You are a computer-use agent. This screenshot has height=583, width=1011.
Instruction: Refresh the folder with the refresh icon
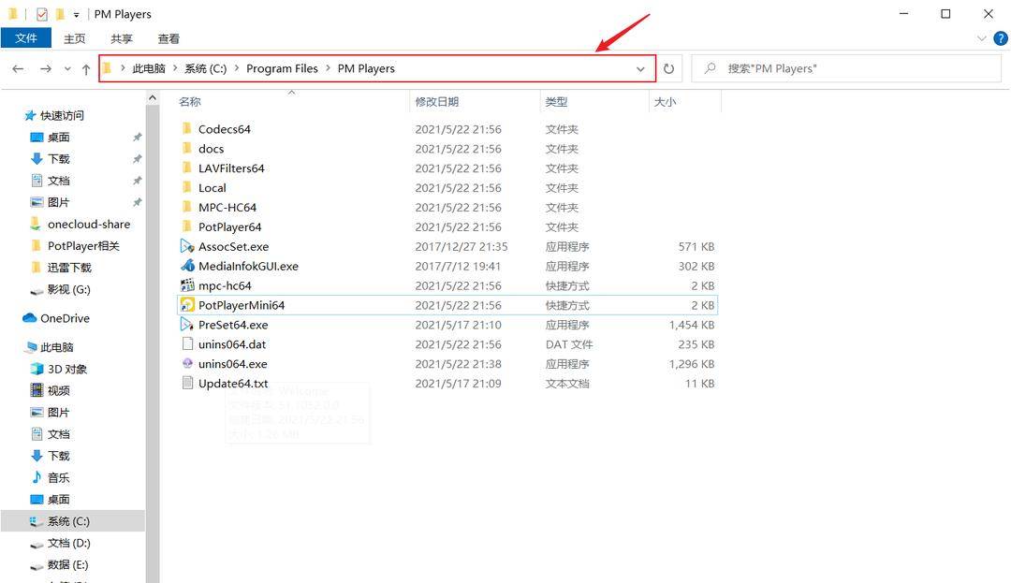click(667, 67)
